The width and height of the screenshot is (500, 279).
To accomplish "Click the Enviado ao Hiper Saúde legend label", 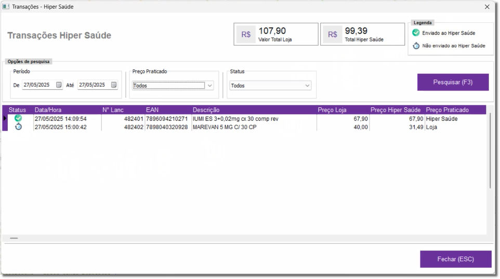I will tap(449, 33).
